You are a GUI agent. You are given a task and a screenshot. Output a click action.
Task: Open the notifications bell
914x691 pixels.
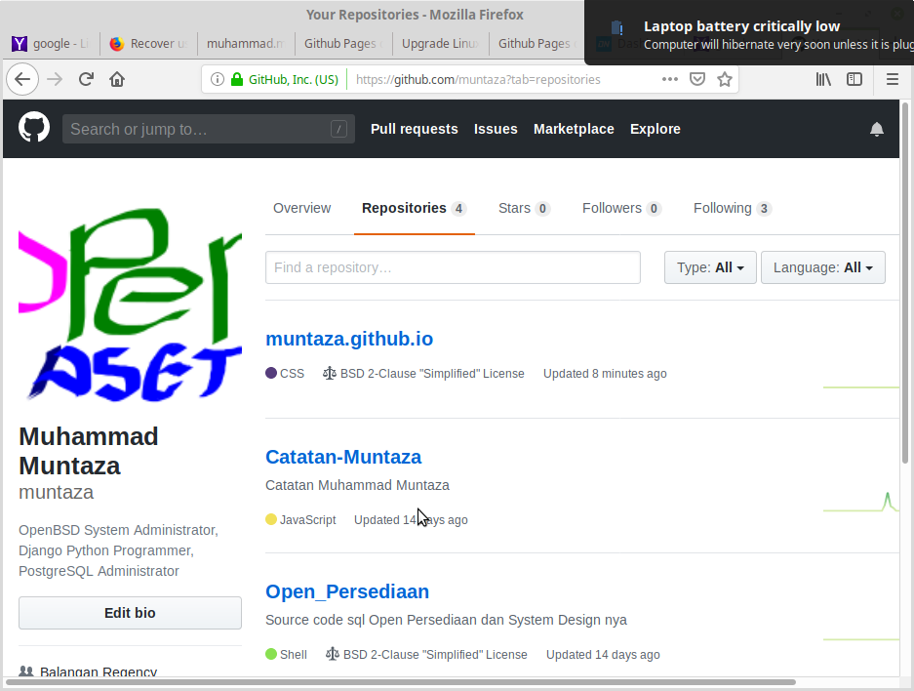point(877,129)
